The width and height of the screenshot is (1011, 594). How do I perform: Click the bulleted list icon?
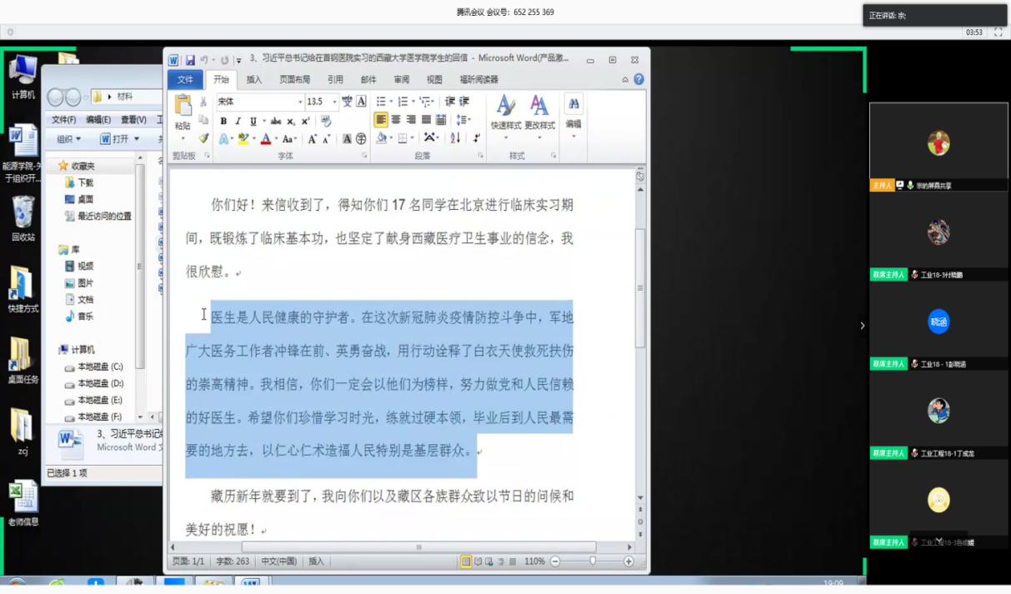380,102
